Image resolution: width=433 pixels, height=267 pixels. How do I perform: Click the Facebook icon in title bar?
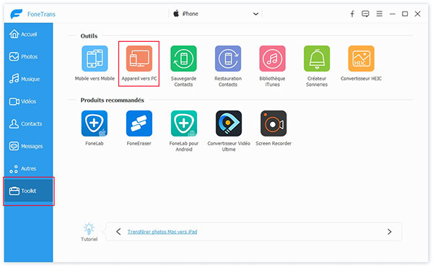pyautogui.click(x=352, y=14)
